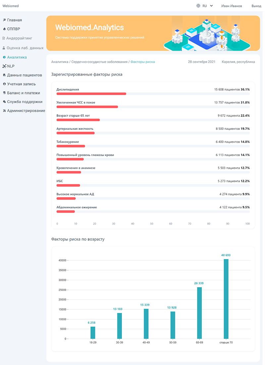This screenshot has width=265, height=365.
Task: Click the Табакокурение row label
Action: [68, 142]
